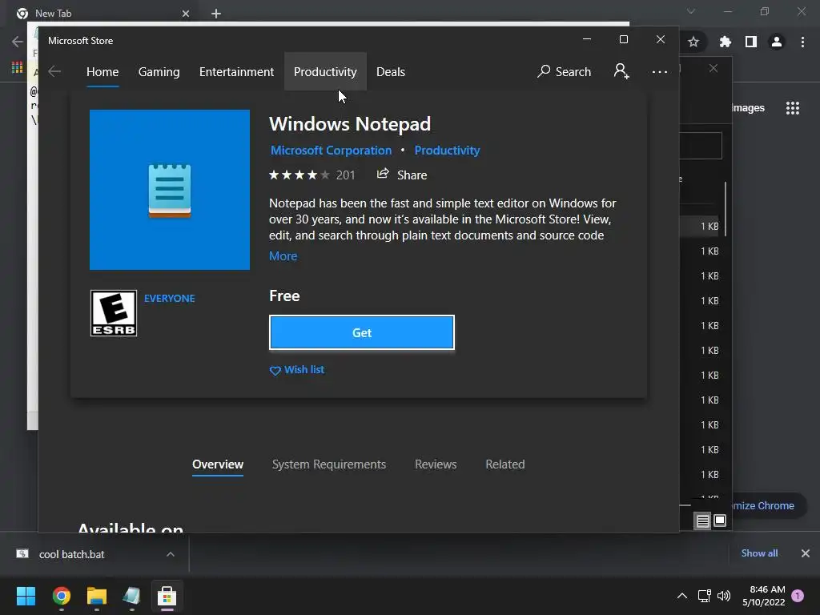
Task: Open Notepad app on taskbar
Action: 132,596
